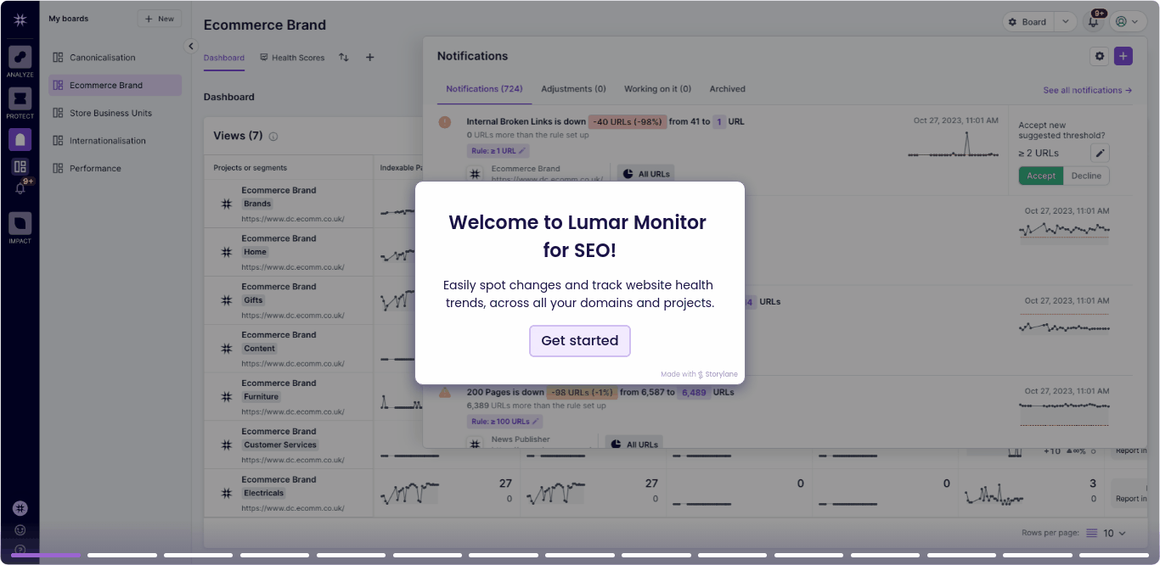Click the Internal Broken Links trend chart

(954, 145)
